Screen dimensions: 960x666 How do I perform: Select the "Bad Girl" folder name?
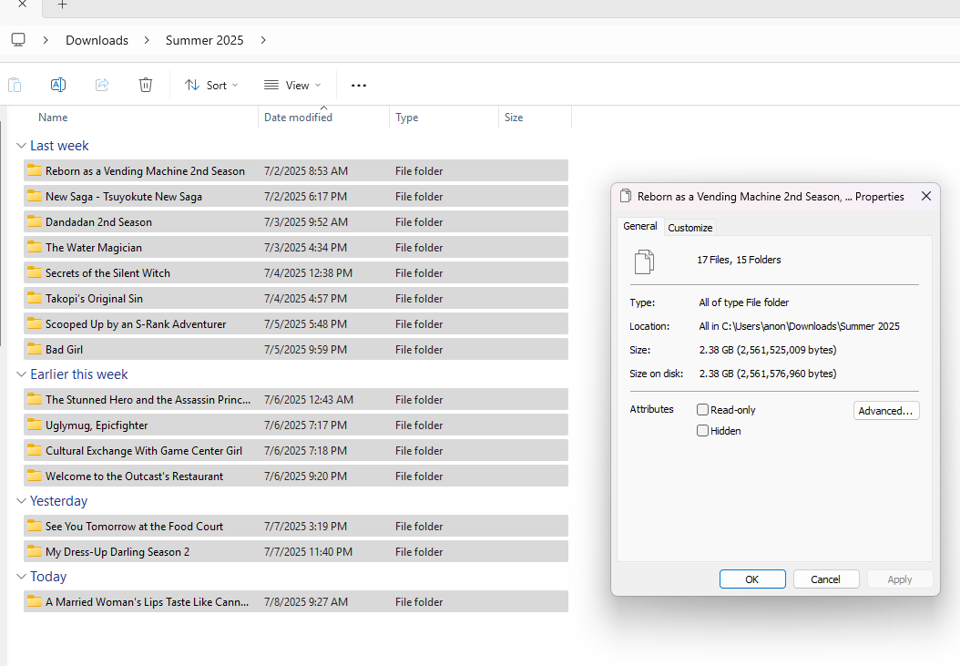point(65,349)
